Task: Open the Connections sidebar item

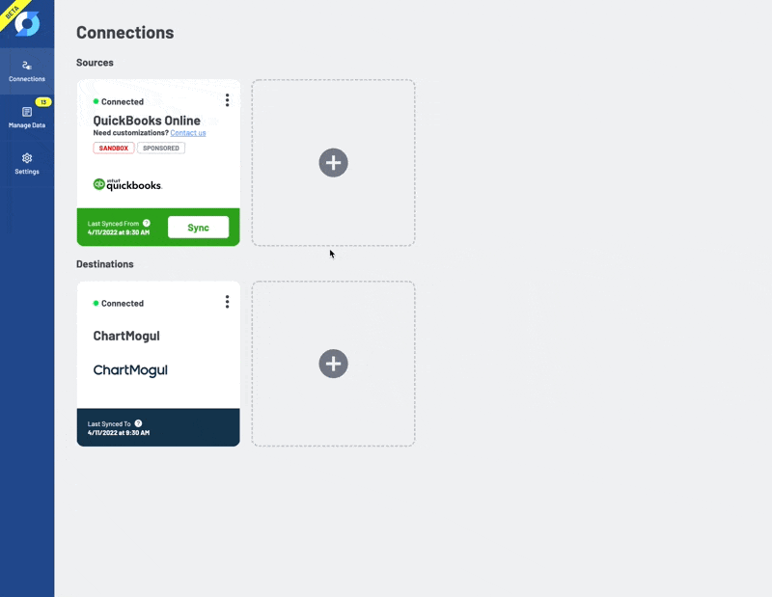Action: [27, 71]
